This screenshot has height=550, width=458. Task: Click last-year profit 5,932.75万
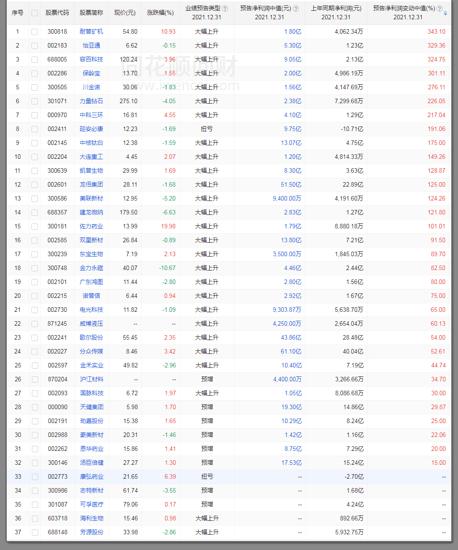pos(349,532)
